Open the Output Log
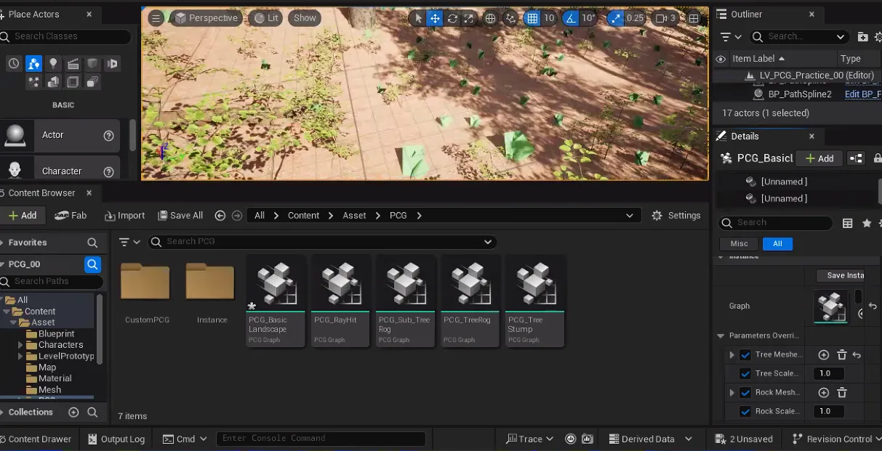The image size is (882, 451). pos(116,439)
